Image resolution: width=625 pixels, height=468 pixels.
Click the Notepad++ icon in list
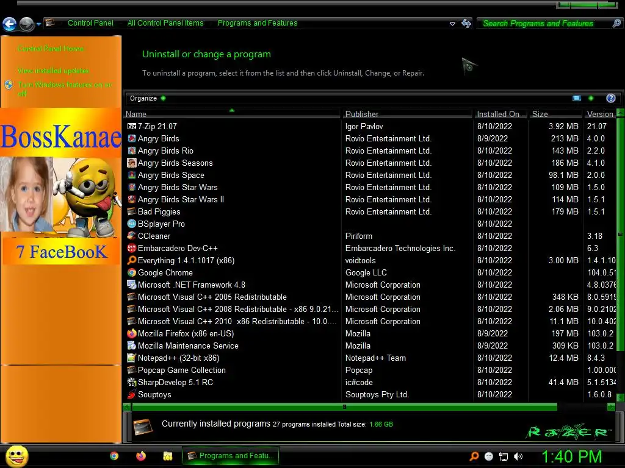pyautogui.click(x=132, y=358)
